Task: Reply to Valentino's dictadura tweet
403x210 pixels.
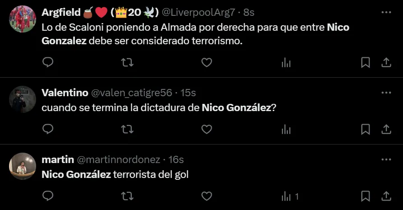Action: click(48, 129)
